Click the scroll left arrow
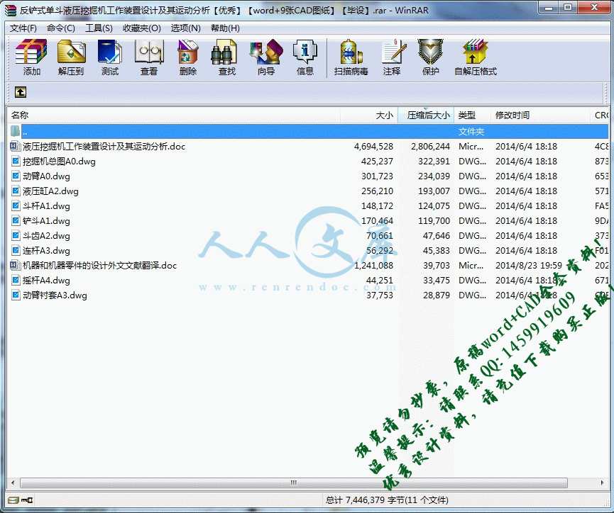 click(13, 483)
